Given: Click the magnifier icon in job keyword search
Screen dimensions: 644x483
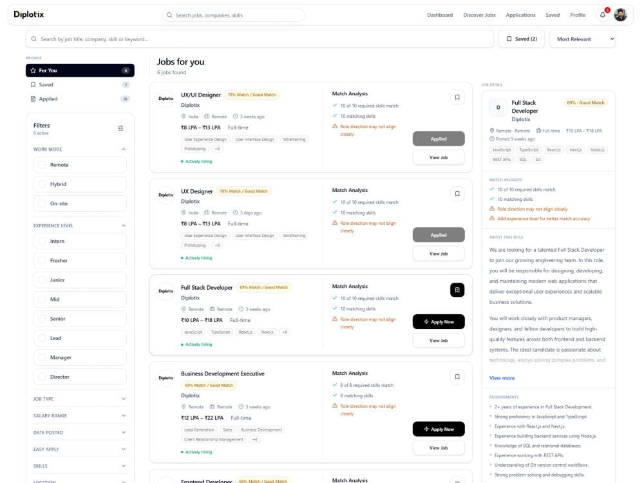Looking at the screenshot, I should [x=34, y=39].
